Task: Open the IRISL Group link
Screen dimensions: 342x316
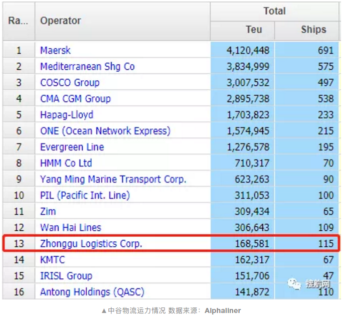Action: coord(66,276)
